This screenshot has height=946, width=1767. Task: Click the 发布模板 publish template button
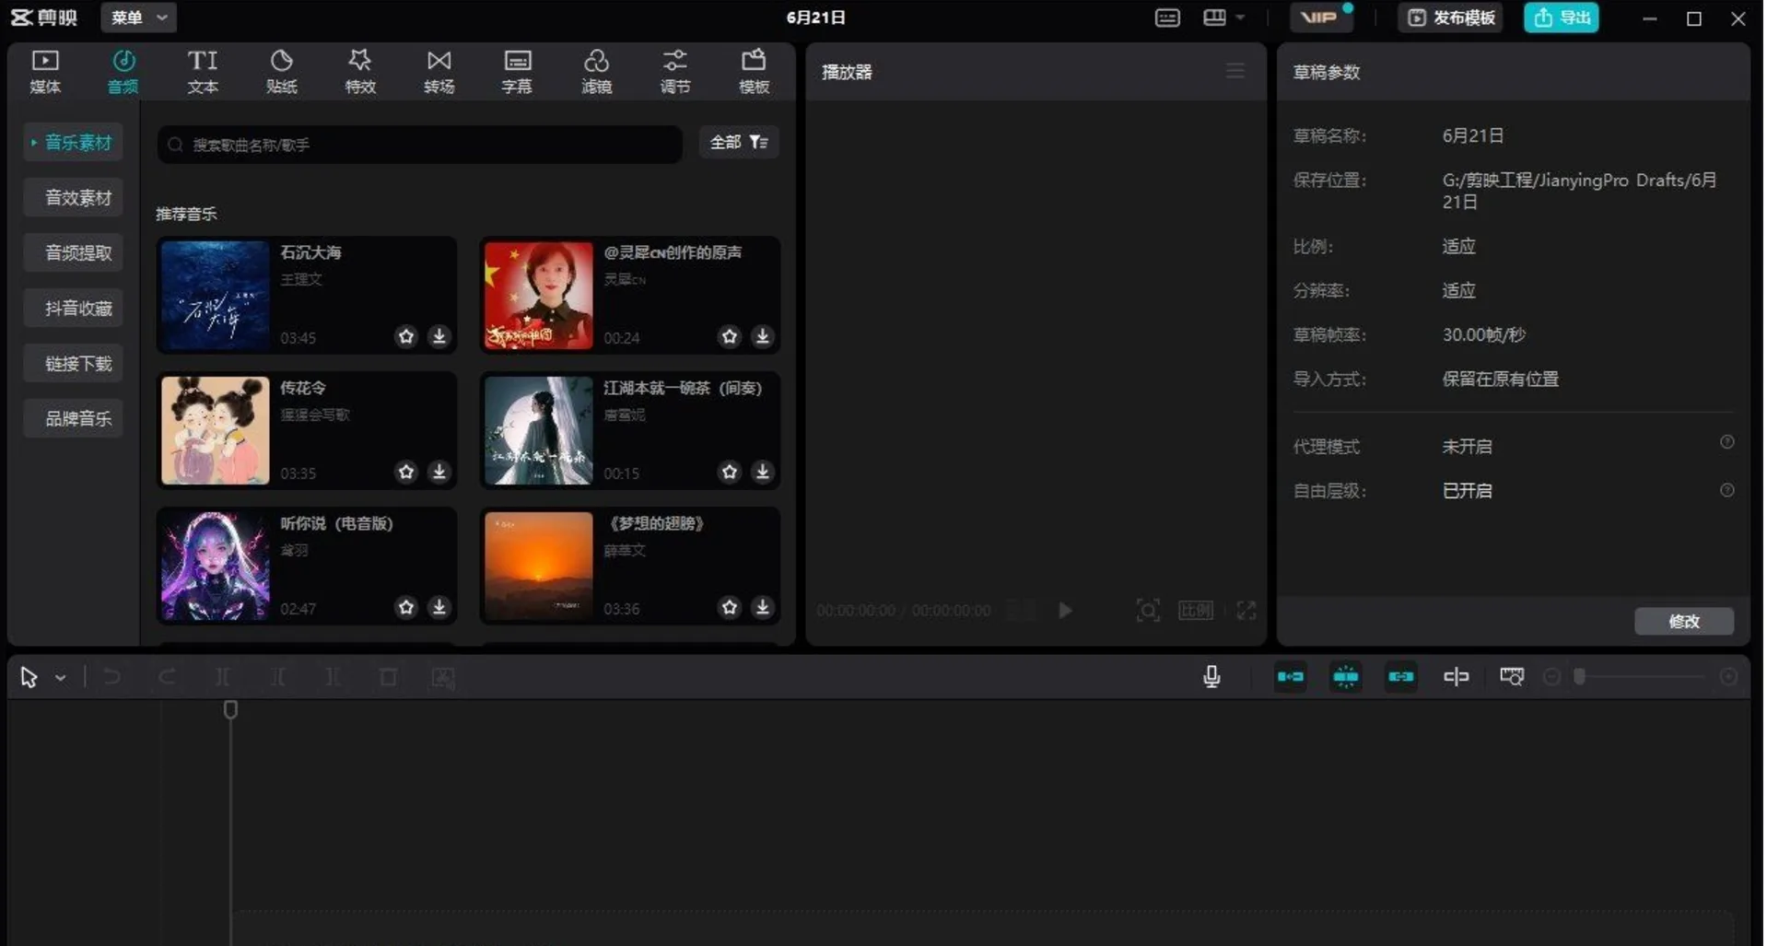click(x=1451, y=18)
